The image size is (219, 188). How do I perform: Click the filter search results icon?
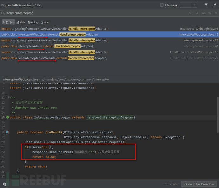[x=206, y=5]
